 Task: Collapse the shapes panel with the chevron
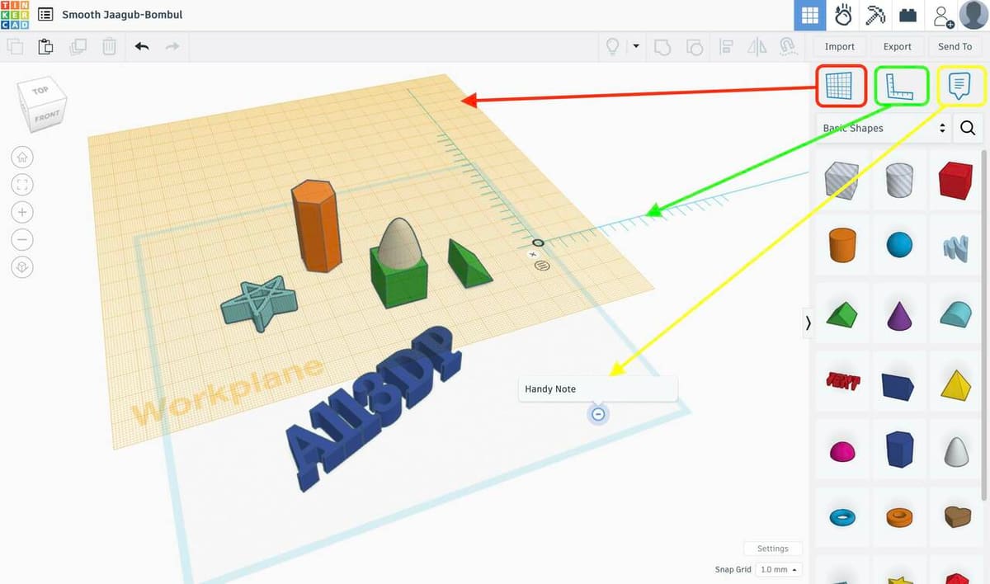808,323
